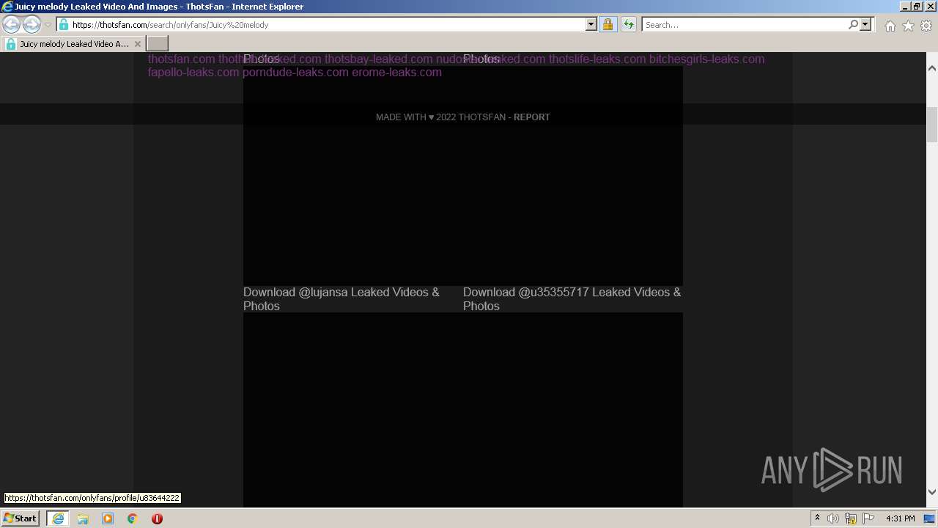Open File Explorer from the taskbar

coord(83,518)
